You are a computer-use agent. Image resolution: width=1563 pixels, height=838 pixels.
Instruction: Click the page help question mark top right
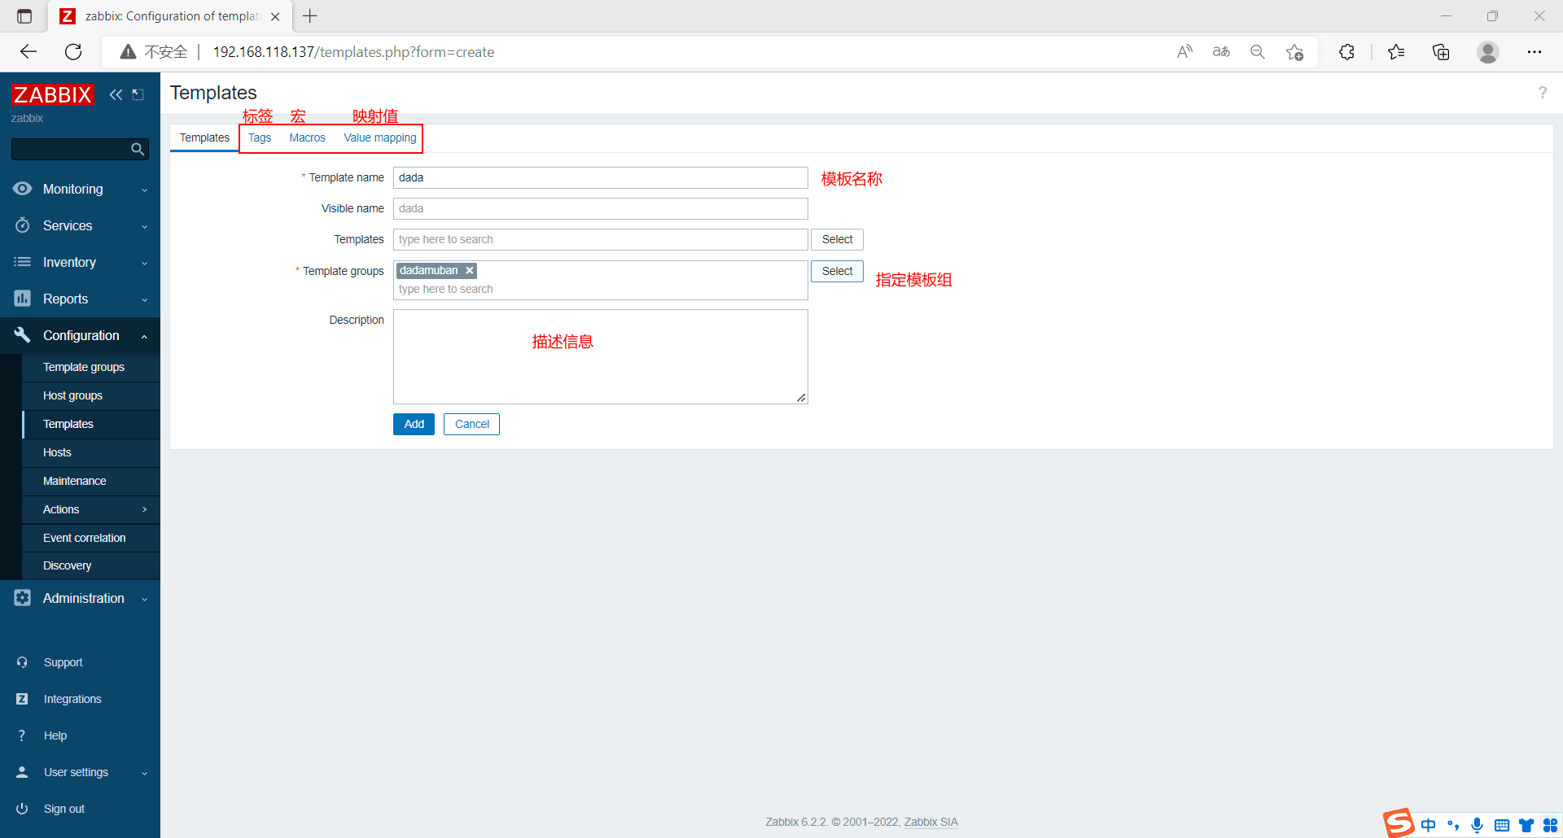(x=1542, y=93)
